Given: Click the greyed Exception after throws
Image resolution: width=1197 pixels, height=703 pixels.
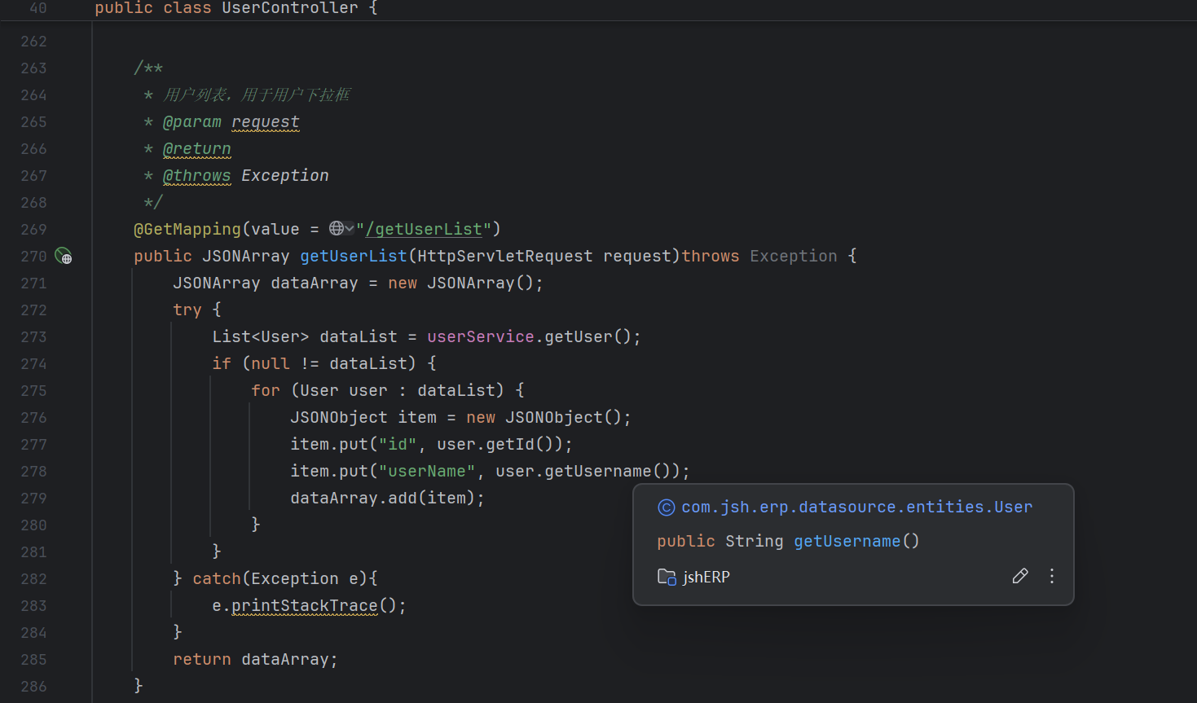Looking at the screenshot, I should coord(794,256).
